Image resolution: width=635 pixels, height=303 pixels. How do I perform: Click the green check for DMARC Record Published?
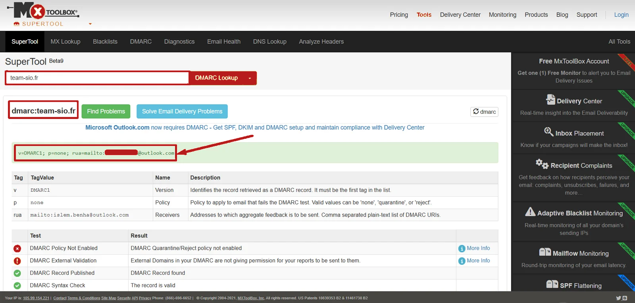point(17,273)
